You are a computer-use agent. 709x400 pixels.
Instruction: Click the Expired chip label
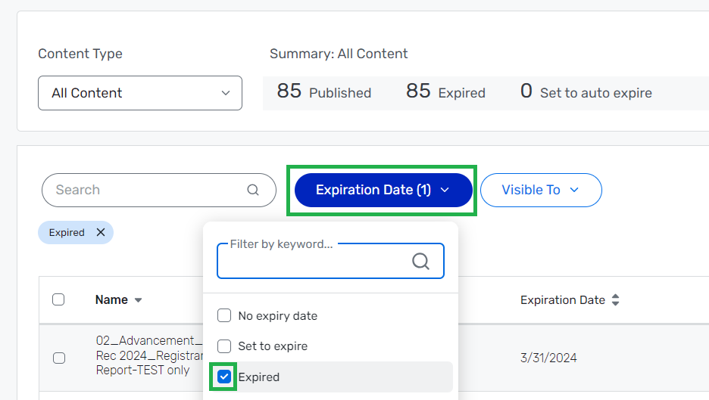(67, 232)
